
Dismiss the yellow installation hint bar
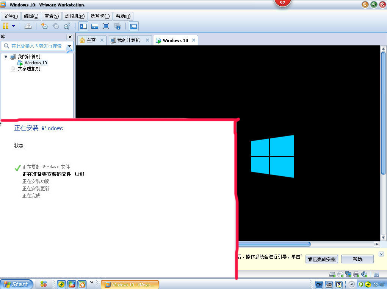coord(381,254)
